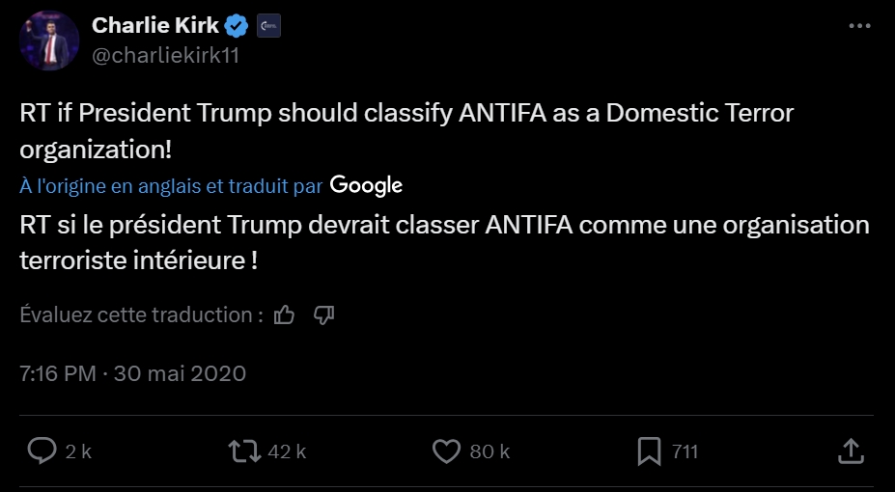Share the tweet via the share icon
Image resolution: width=895 pixels, height=492 pixels.
pos(850,451)
